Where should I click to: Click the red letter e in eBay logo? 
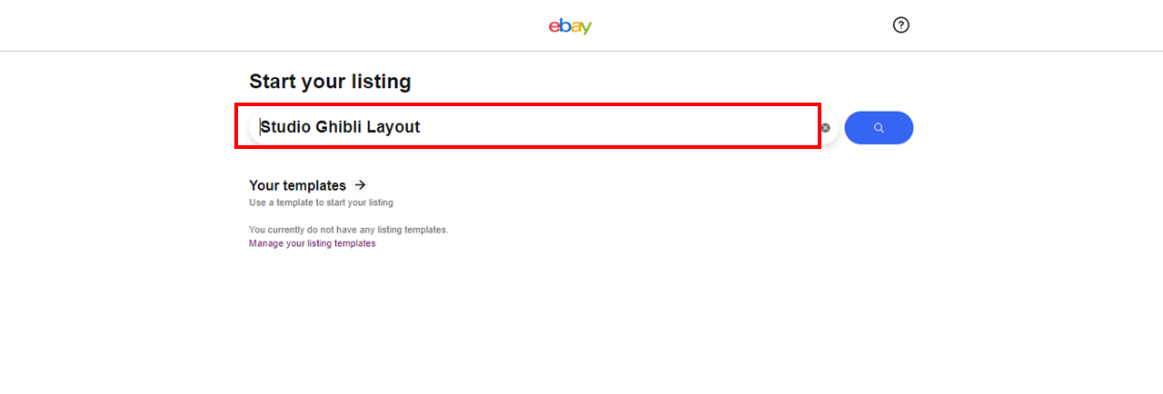coord(553,28)
